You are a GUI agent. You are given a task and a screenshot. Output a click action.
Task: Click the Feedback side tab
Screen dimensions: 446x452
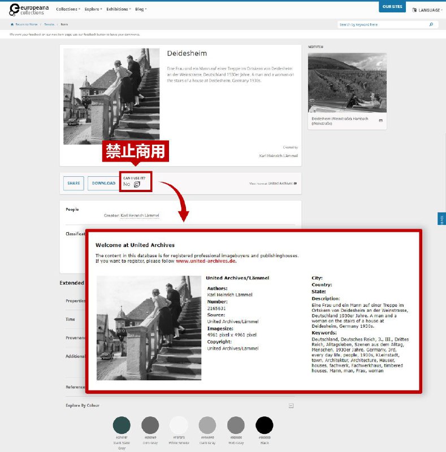(x=441, y=219)
